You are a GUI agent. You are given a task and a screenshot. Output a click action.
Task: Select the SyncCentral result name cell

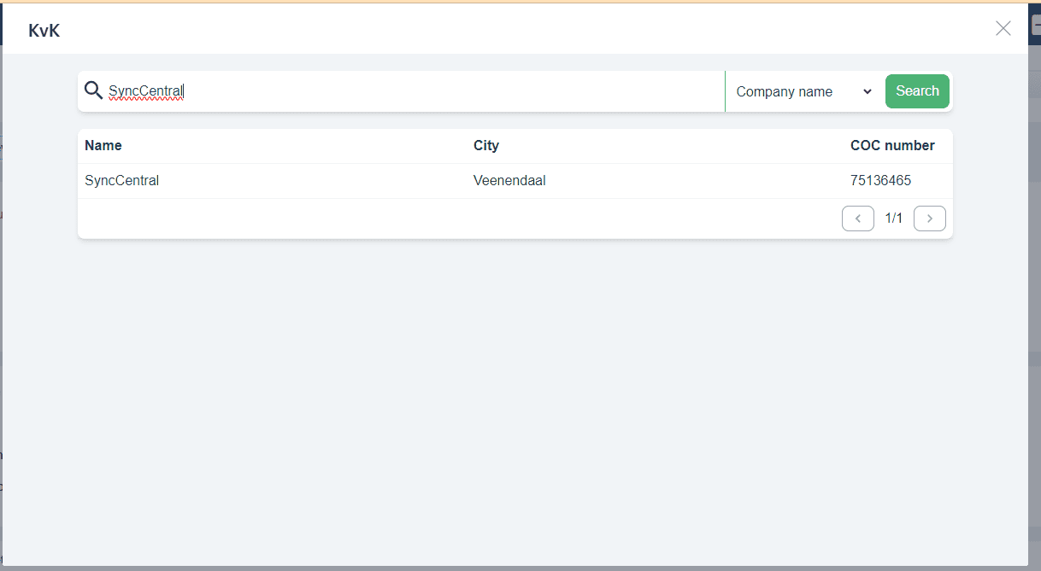coord(122,181)
